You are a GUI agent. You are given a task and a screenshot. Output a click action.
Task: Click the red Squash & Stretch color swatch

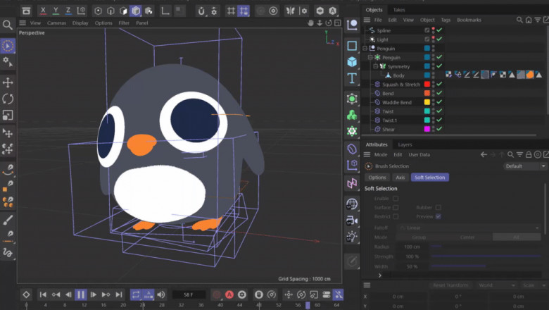coord(427,84)
